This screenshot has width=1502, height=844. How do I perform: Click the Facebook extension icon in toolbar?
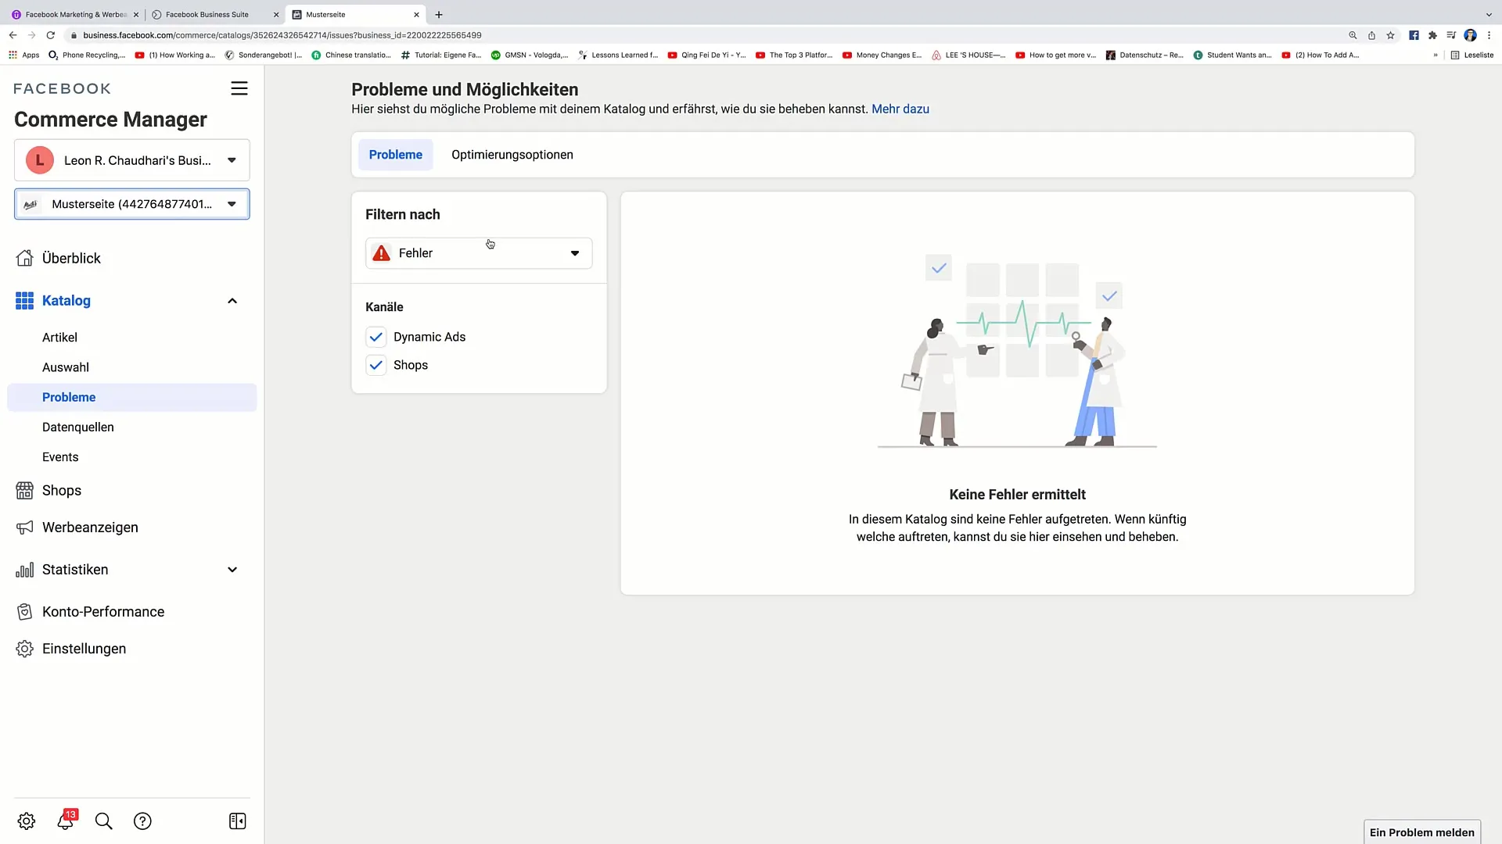tap(1414, 35)
